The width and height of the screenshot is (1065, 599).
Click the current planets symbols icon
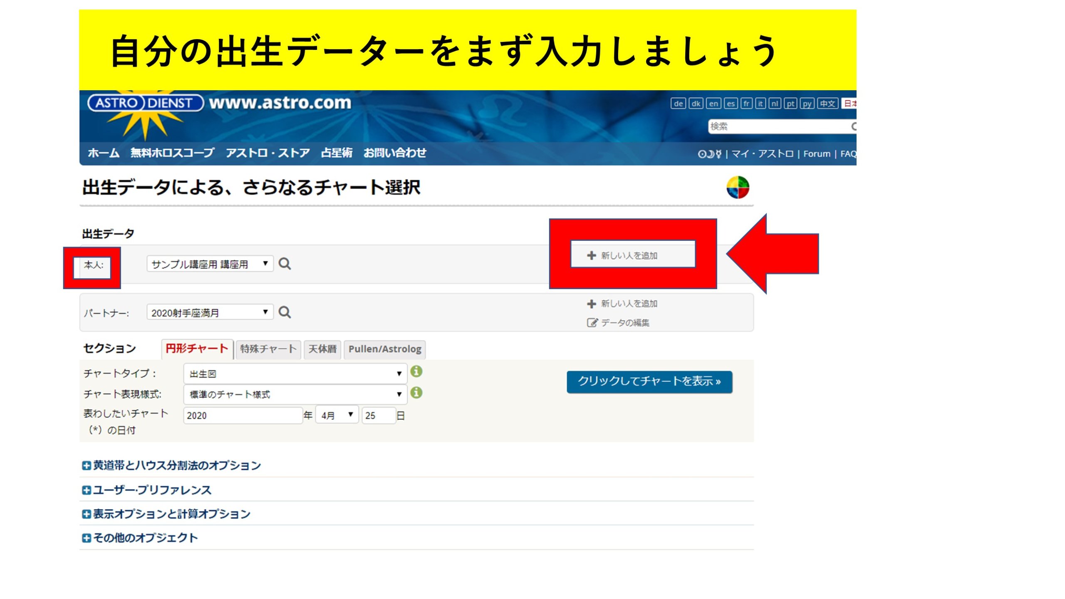pos(709,154)
